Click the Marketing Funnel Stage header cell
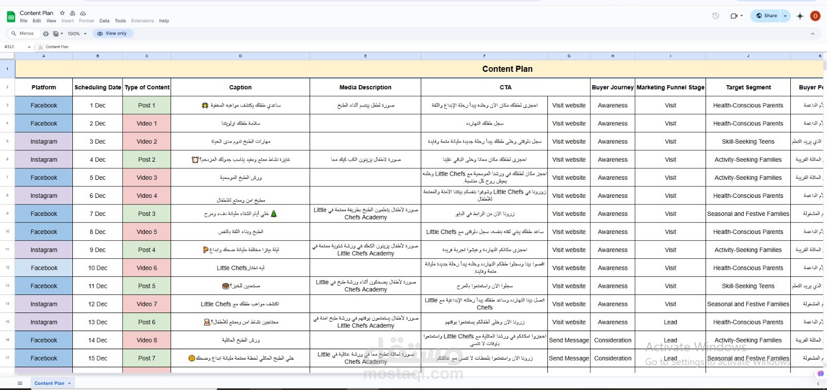The width and height of the screenshot is (827, 390). tap(670, 87)
